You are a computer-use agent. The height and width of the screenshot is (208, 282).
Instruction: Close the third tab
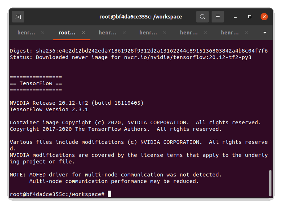[x=124, y=33]
